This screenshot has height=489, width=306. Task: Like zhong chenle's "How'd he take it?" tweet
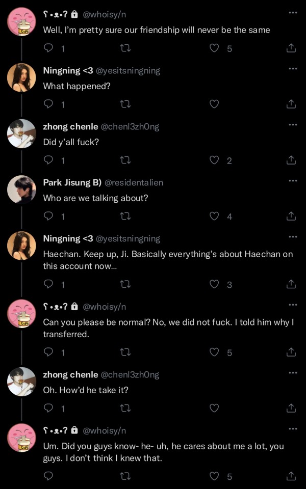point(215,407)
